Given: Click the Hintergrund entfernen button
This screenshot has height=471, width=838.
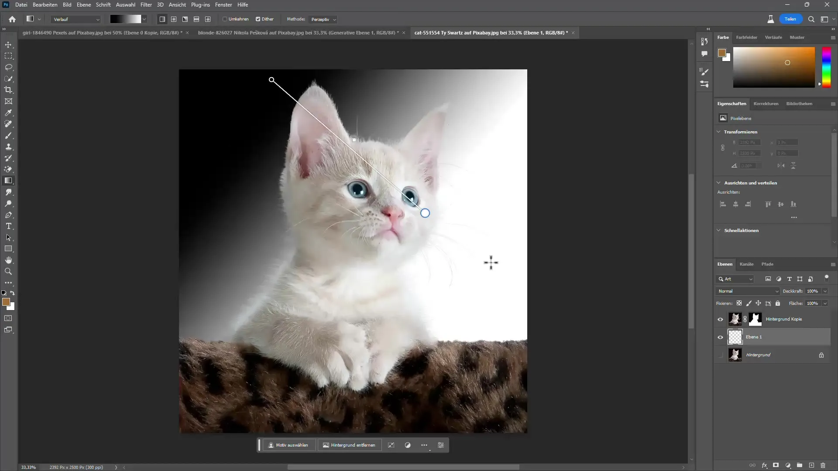Looking at the screenshot, I should click(x=349, y=444).
